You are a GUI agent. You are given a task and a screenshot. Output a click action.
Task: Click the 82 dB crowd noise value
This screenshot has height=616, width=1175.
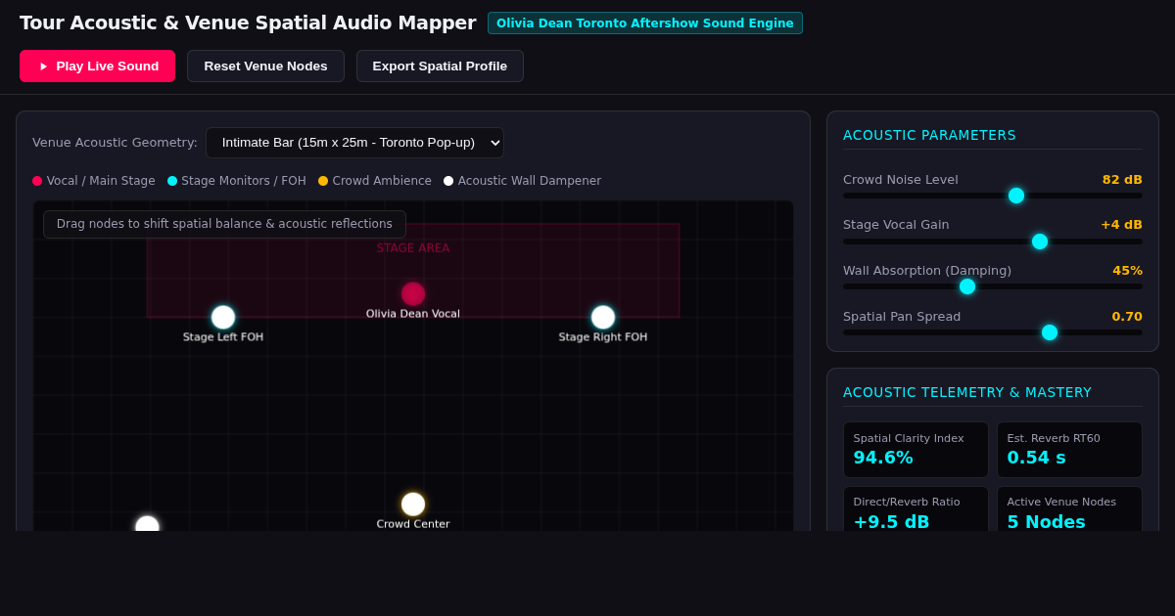click(x=1122, y=180)
